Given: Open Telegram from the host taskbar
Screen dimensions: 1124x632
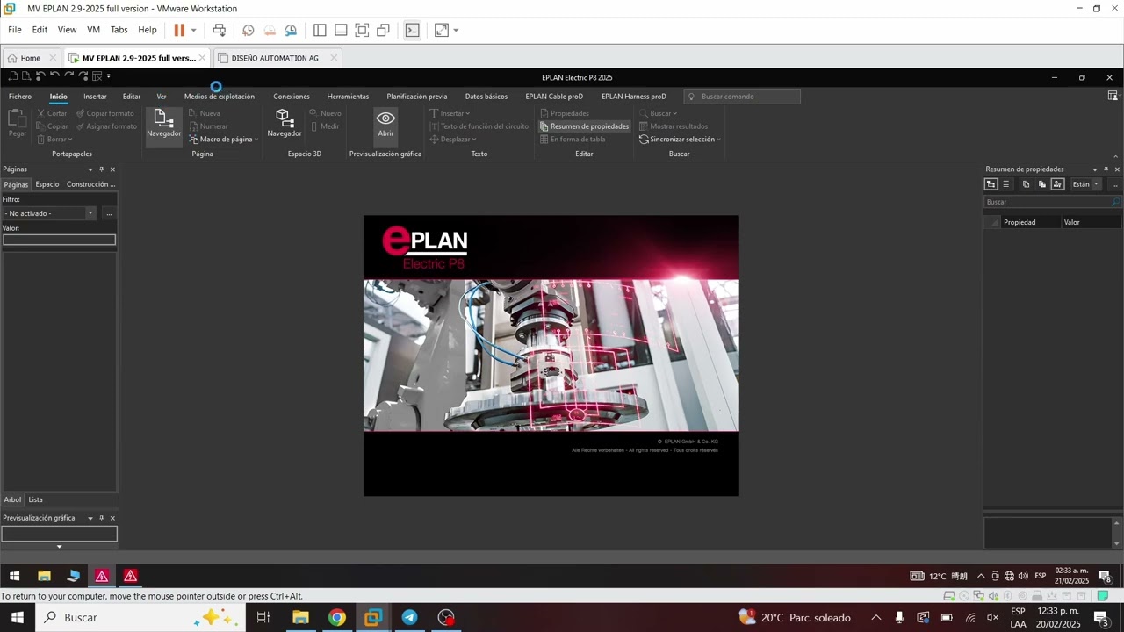Looking at the screenshot, I should 409,618.
